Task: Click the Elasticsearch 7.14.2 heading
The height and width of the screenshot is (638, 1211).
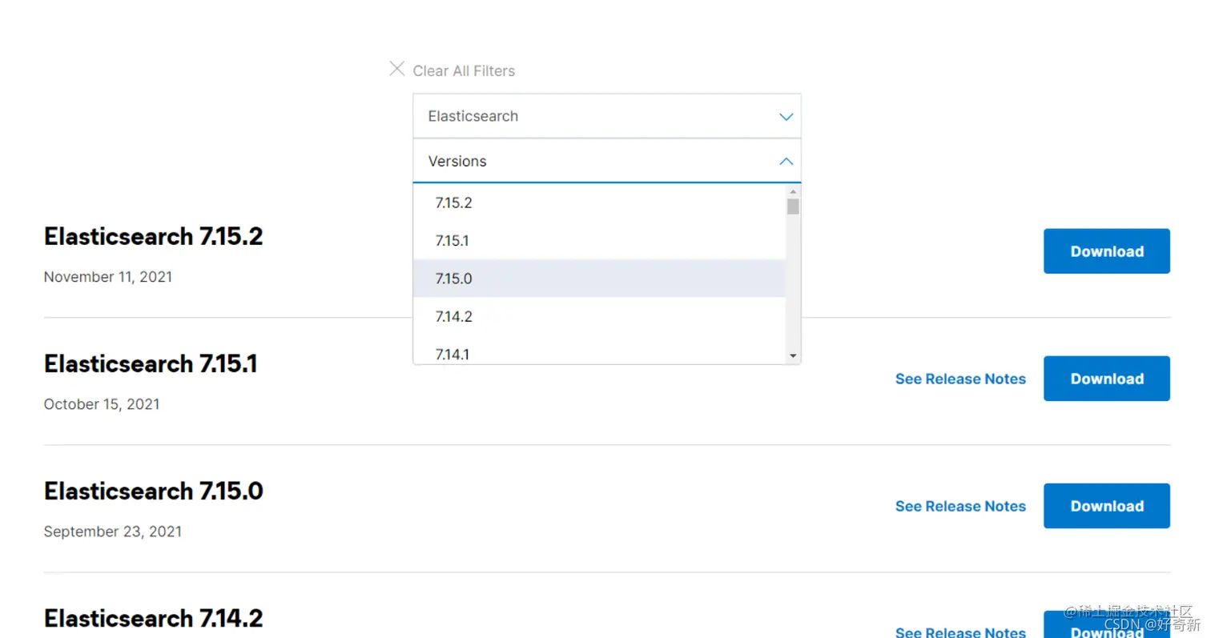Action: coord(153,619)
